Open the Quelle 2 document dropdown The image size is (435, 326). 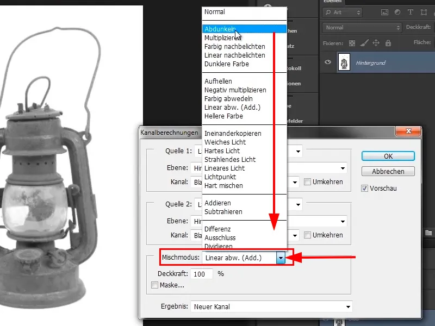tap(298, 205)
